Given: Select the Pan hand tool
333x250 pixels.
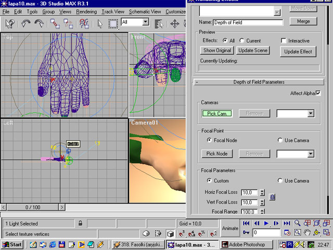Looking at the screenshot, I should [x=307, y=232].
